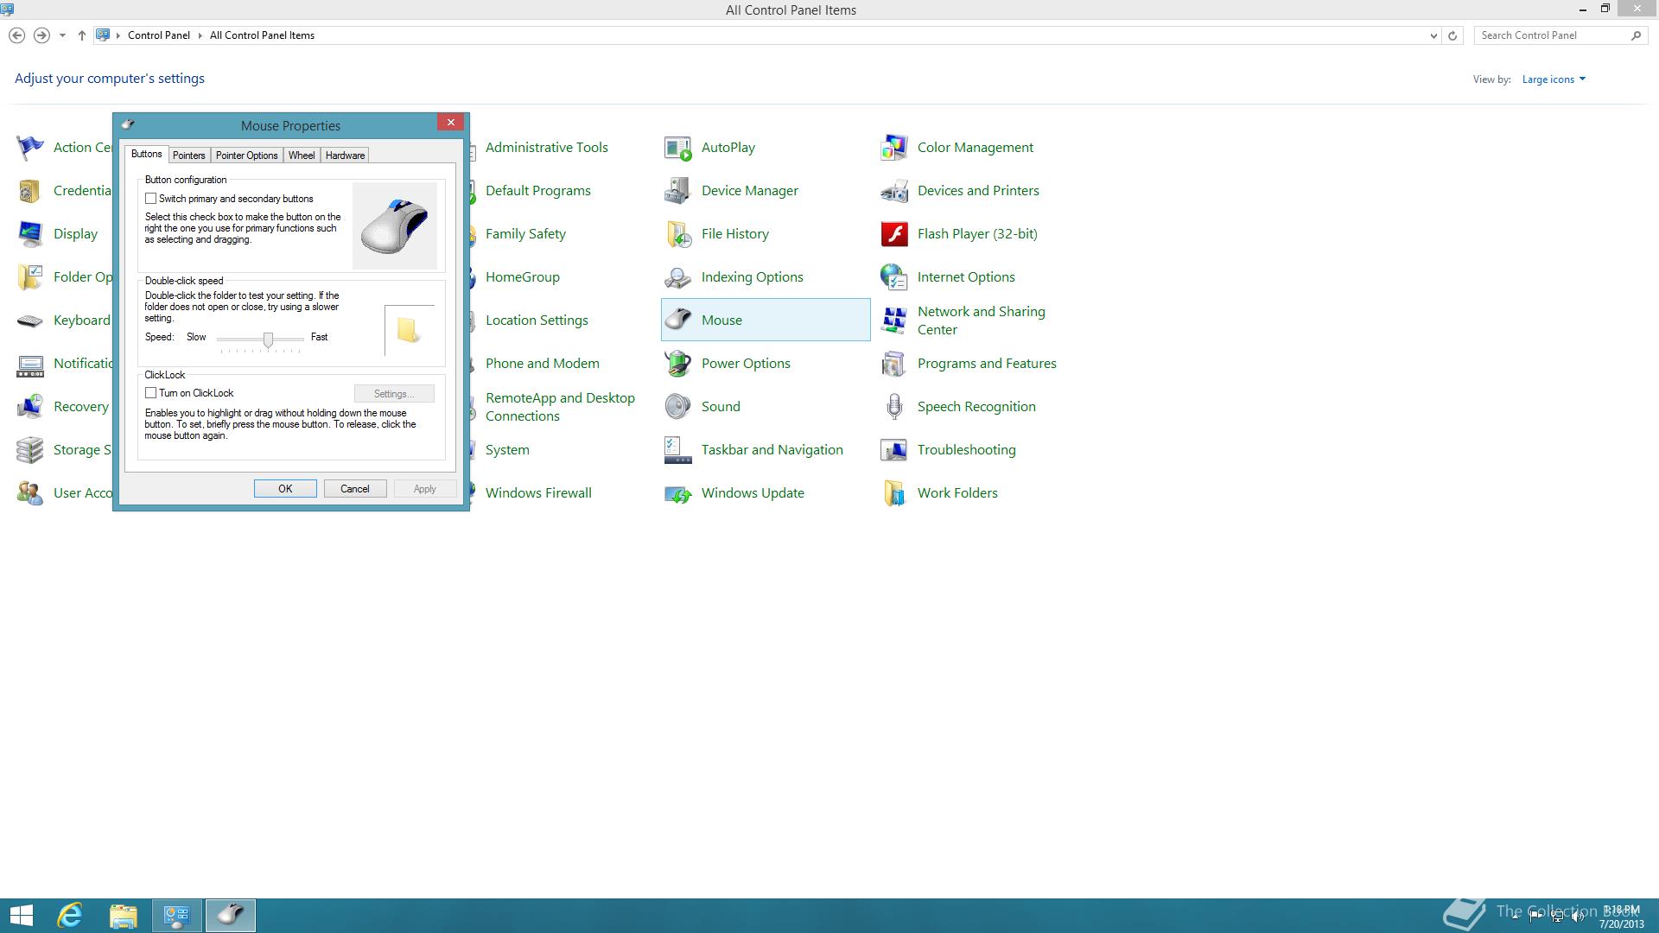Launch Internet Explorer from the taskbar
Screen dimensions: 1659x933
[x=70, y=915]
